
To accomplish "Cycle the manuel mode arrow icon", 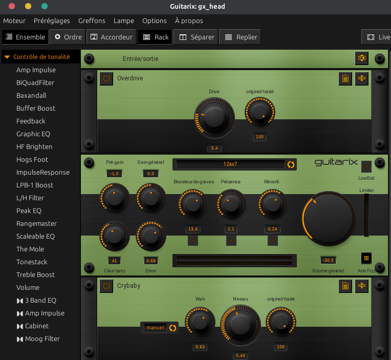I will click(172, 328).
